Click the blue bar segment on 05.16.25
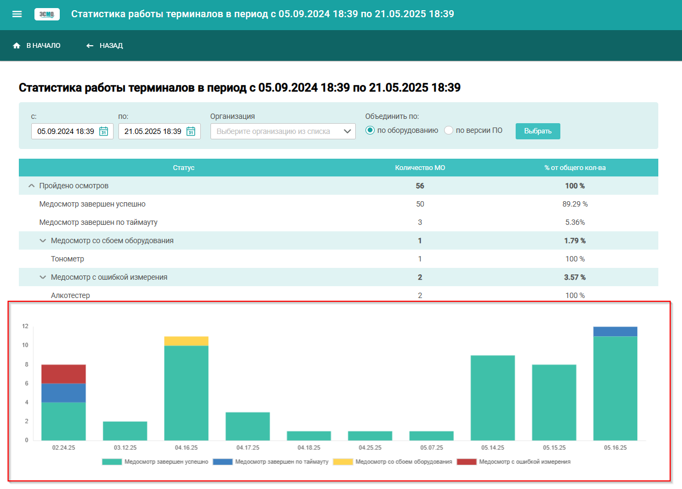Image resolution: width=682 pixels, height=489 pixels. [615, 331]
